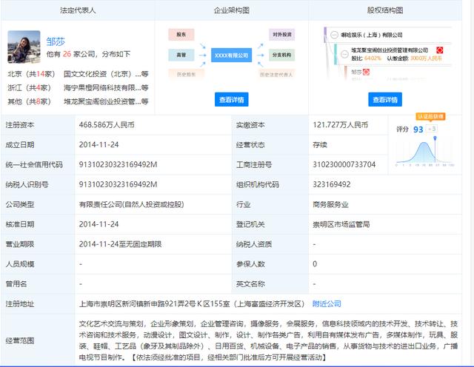Click the central XXXX有限公司 diagram node

tap(232, 55)
